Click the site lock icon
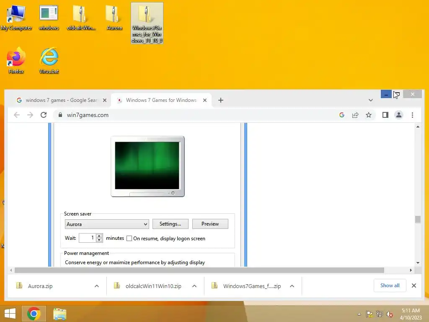Screen dimensions: 429x322 click(x=60, y=115)
